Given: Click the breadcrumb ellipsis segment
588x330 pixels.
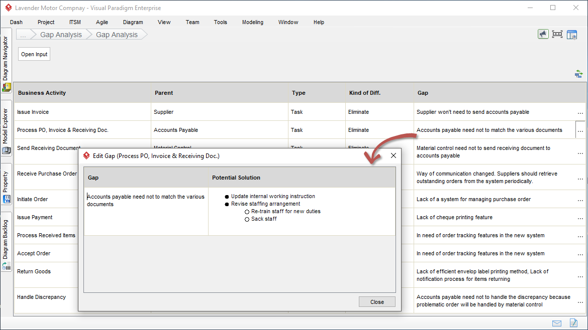Looking at the screenshot, I should (x=23, y=35).
